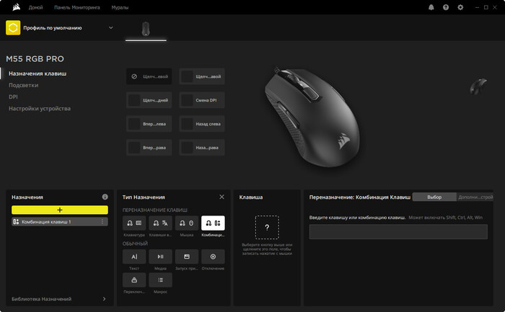Open the settings gear icon
The width and height of the screenshot is (505, 312).
(x=460, y=7)
